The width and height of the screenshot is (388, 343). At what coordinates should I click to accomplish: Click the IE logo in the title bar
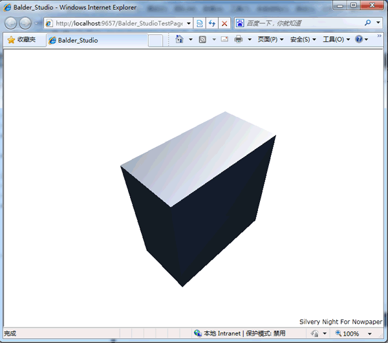tap(7, 7)
